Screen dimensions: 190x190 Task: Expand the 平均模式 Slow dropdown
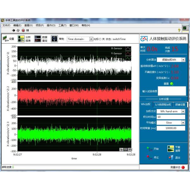pos(183,123)
